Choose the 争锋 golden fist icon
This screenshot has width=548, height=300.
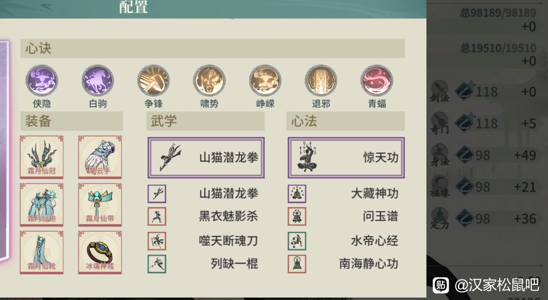coord(153,81)
